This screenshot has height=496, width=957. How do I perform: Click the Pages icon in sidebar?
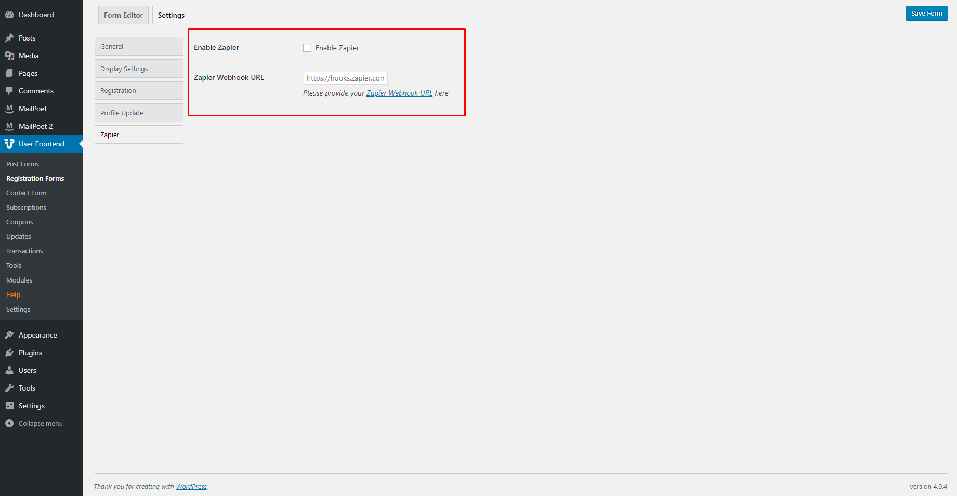(9, 73)
